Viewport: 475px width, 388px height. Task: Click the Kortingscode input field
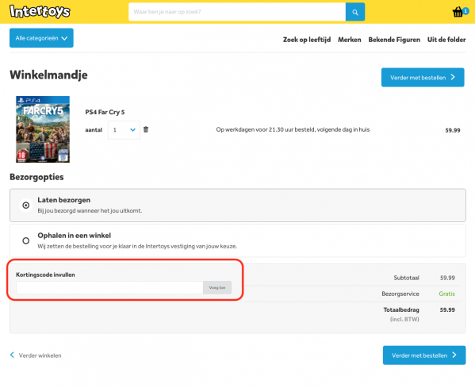[x=109, y=288]
